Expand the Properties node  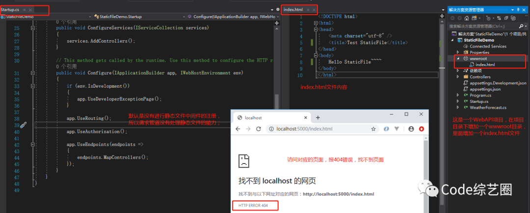click(x=458, y=52)
